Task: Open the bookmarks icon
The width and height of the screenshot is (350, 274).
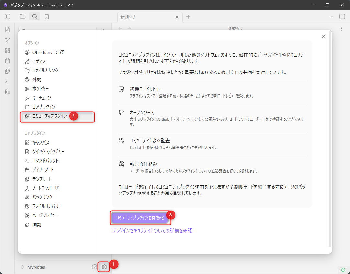Action: (47, 16)
